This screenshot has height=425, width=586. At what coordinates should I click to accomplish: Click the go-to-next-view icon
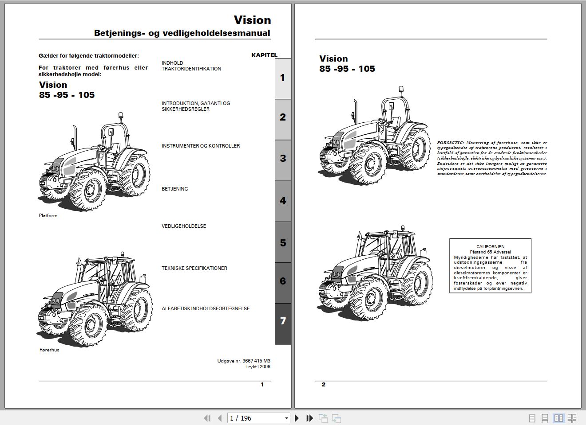[x=337, y=418]
